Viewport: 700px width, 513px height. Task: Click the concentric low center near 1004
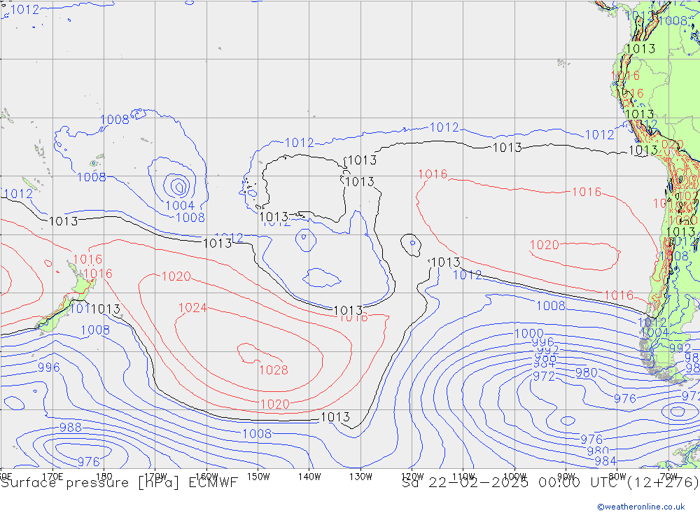coord(179,186)
